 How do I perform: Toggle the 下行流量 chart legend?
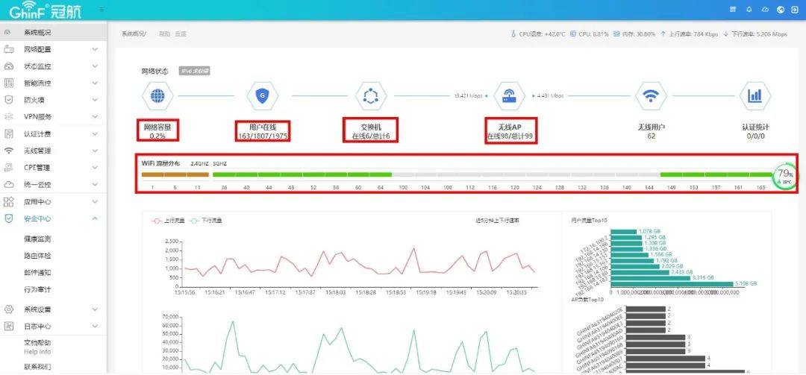(x=205, y=221)
